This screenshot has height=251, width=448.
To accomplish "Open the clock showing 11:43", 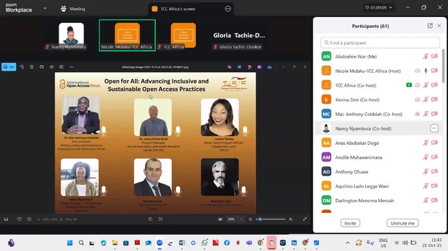I will (x=431, y=242).
